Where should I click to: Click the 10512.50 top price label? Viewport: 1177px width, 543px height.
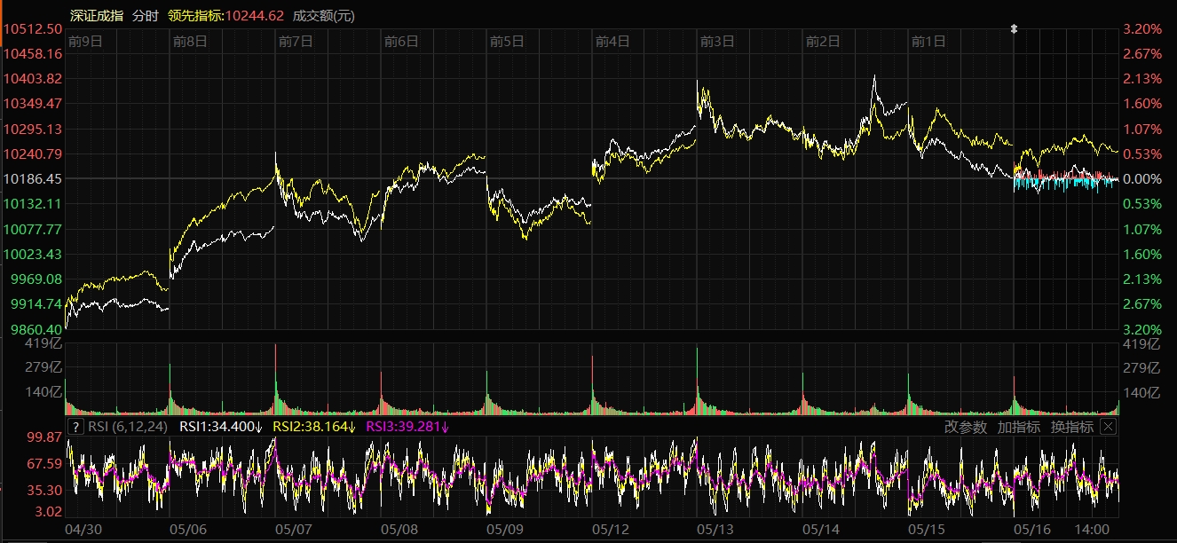[32, 28]
